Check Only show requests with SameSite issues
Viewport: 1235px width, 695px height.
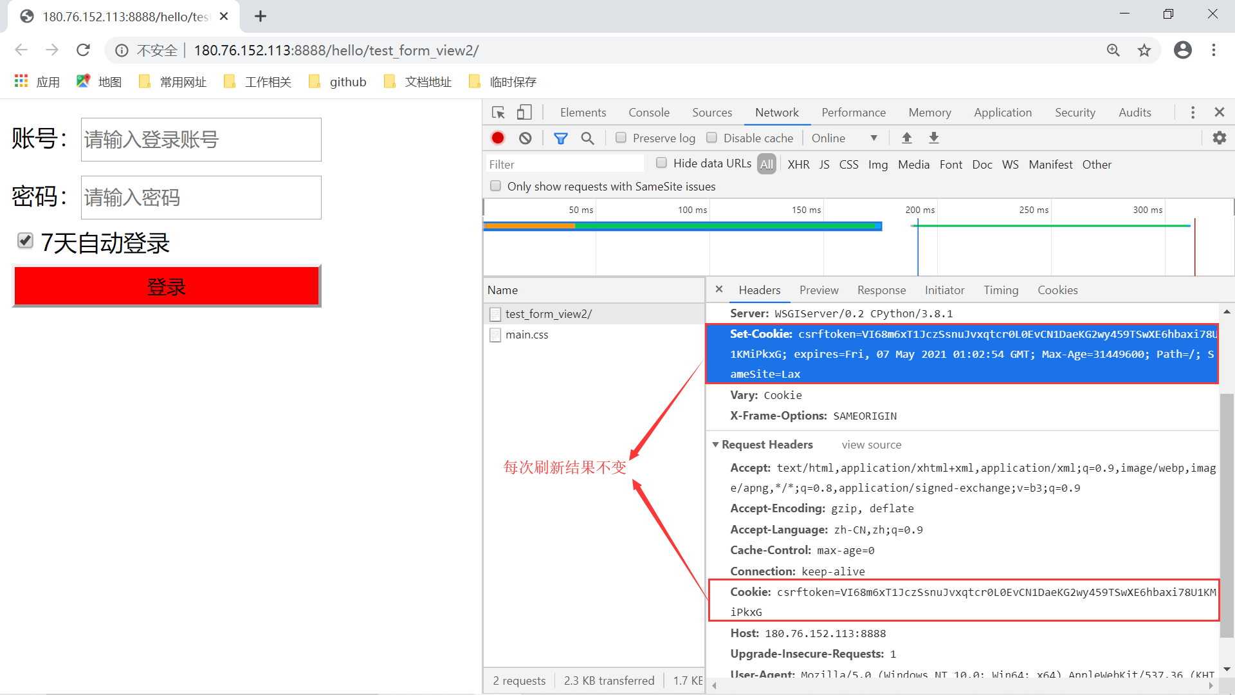tap(495, 186)
